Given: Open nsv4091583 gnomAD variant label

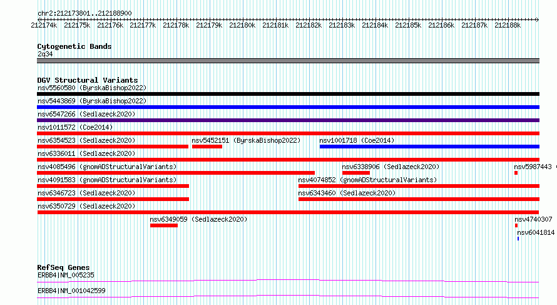Looking at the screenshot, I should (107, 180).
